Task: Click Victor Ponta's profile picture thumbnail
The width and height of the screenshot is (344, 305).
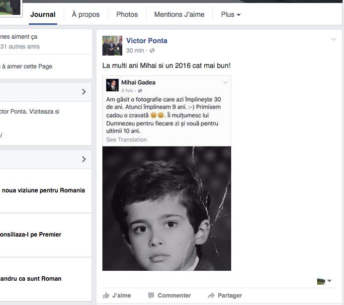Action: 112,46
